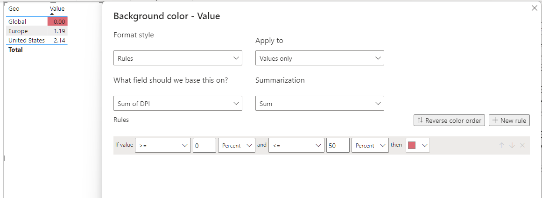Move the rule up with arrow icon
Screen dimensions: 542x198
coord(501,146)
